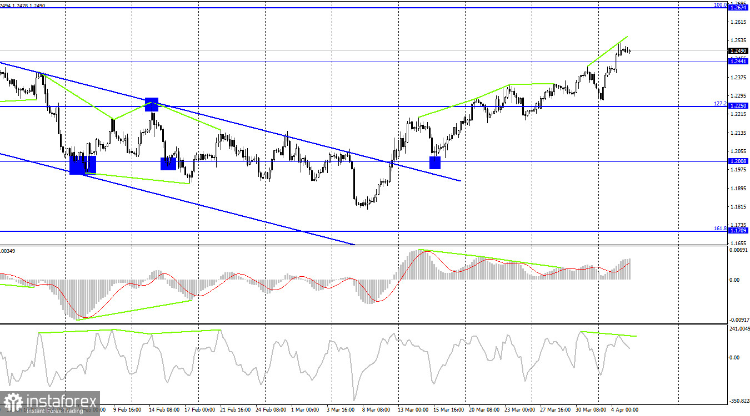Image resolution: width=750 pixels, height=416 pixels.
Task: Click the 1.1895 axis price value
Action: click(739, 188)
